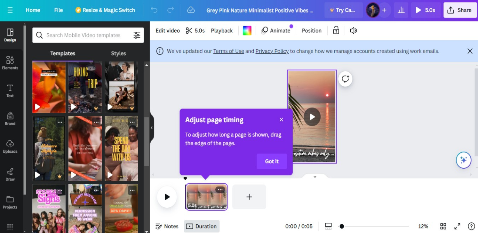Screen dimensions: 478x233
Task: Mute the page audio
Action: tap(353, 30)
